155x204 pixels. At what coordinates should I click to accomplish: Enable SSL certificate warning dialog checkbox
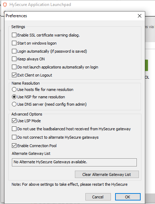click(x=14, y=35)
